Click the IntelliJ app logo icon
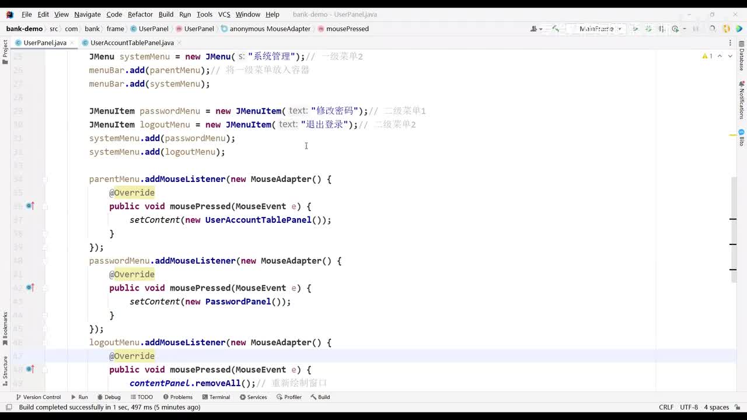This screenshot has height=420, width=747. [x=9, y=14]
